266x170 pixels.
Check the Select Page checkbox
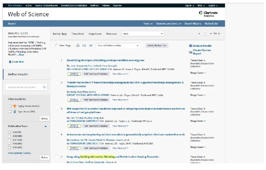click(57, 45)
